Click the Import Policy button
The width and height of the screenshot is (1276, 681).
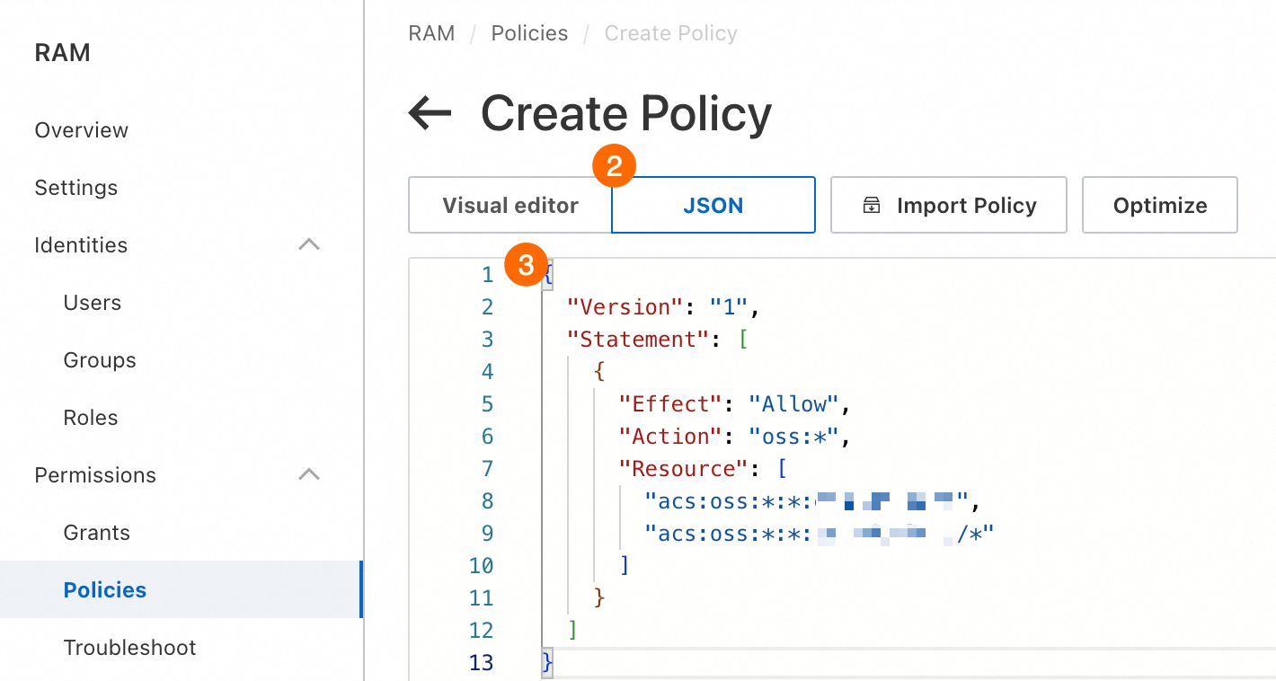tap(948, 206)
